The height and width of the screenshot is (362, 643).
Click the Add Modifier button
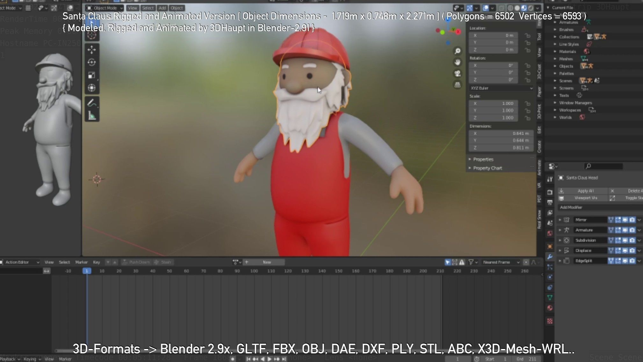point(600,207)
